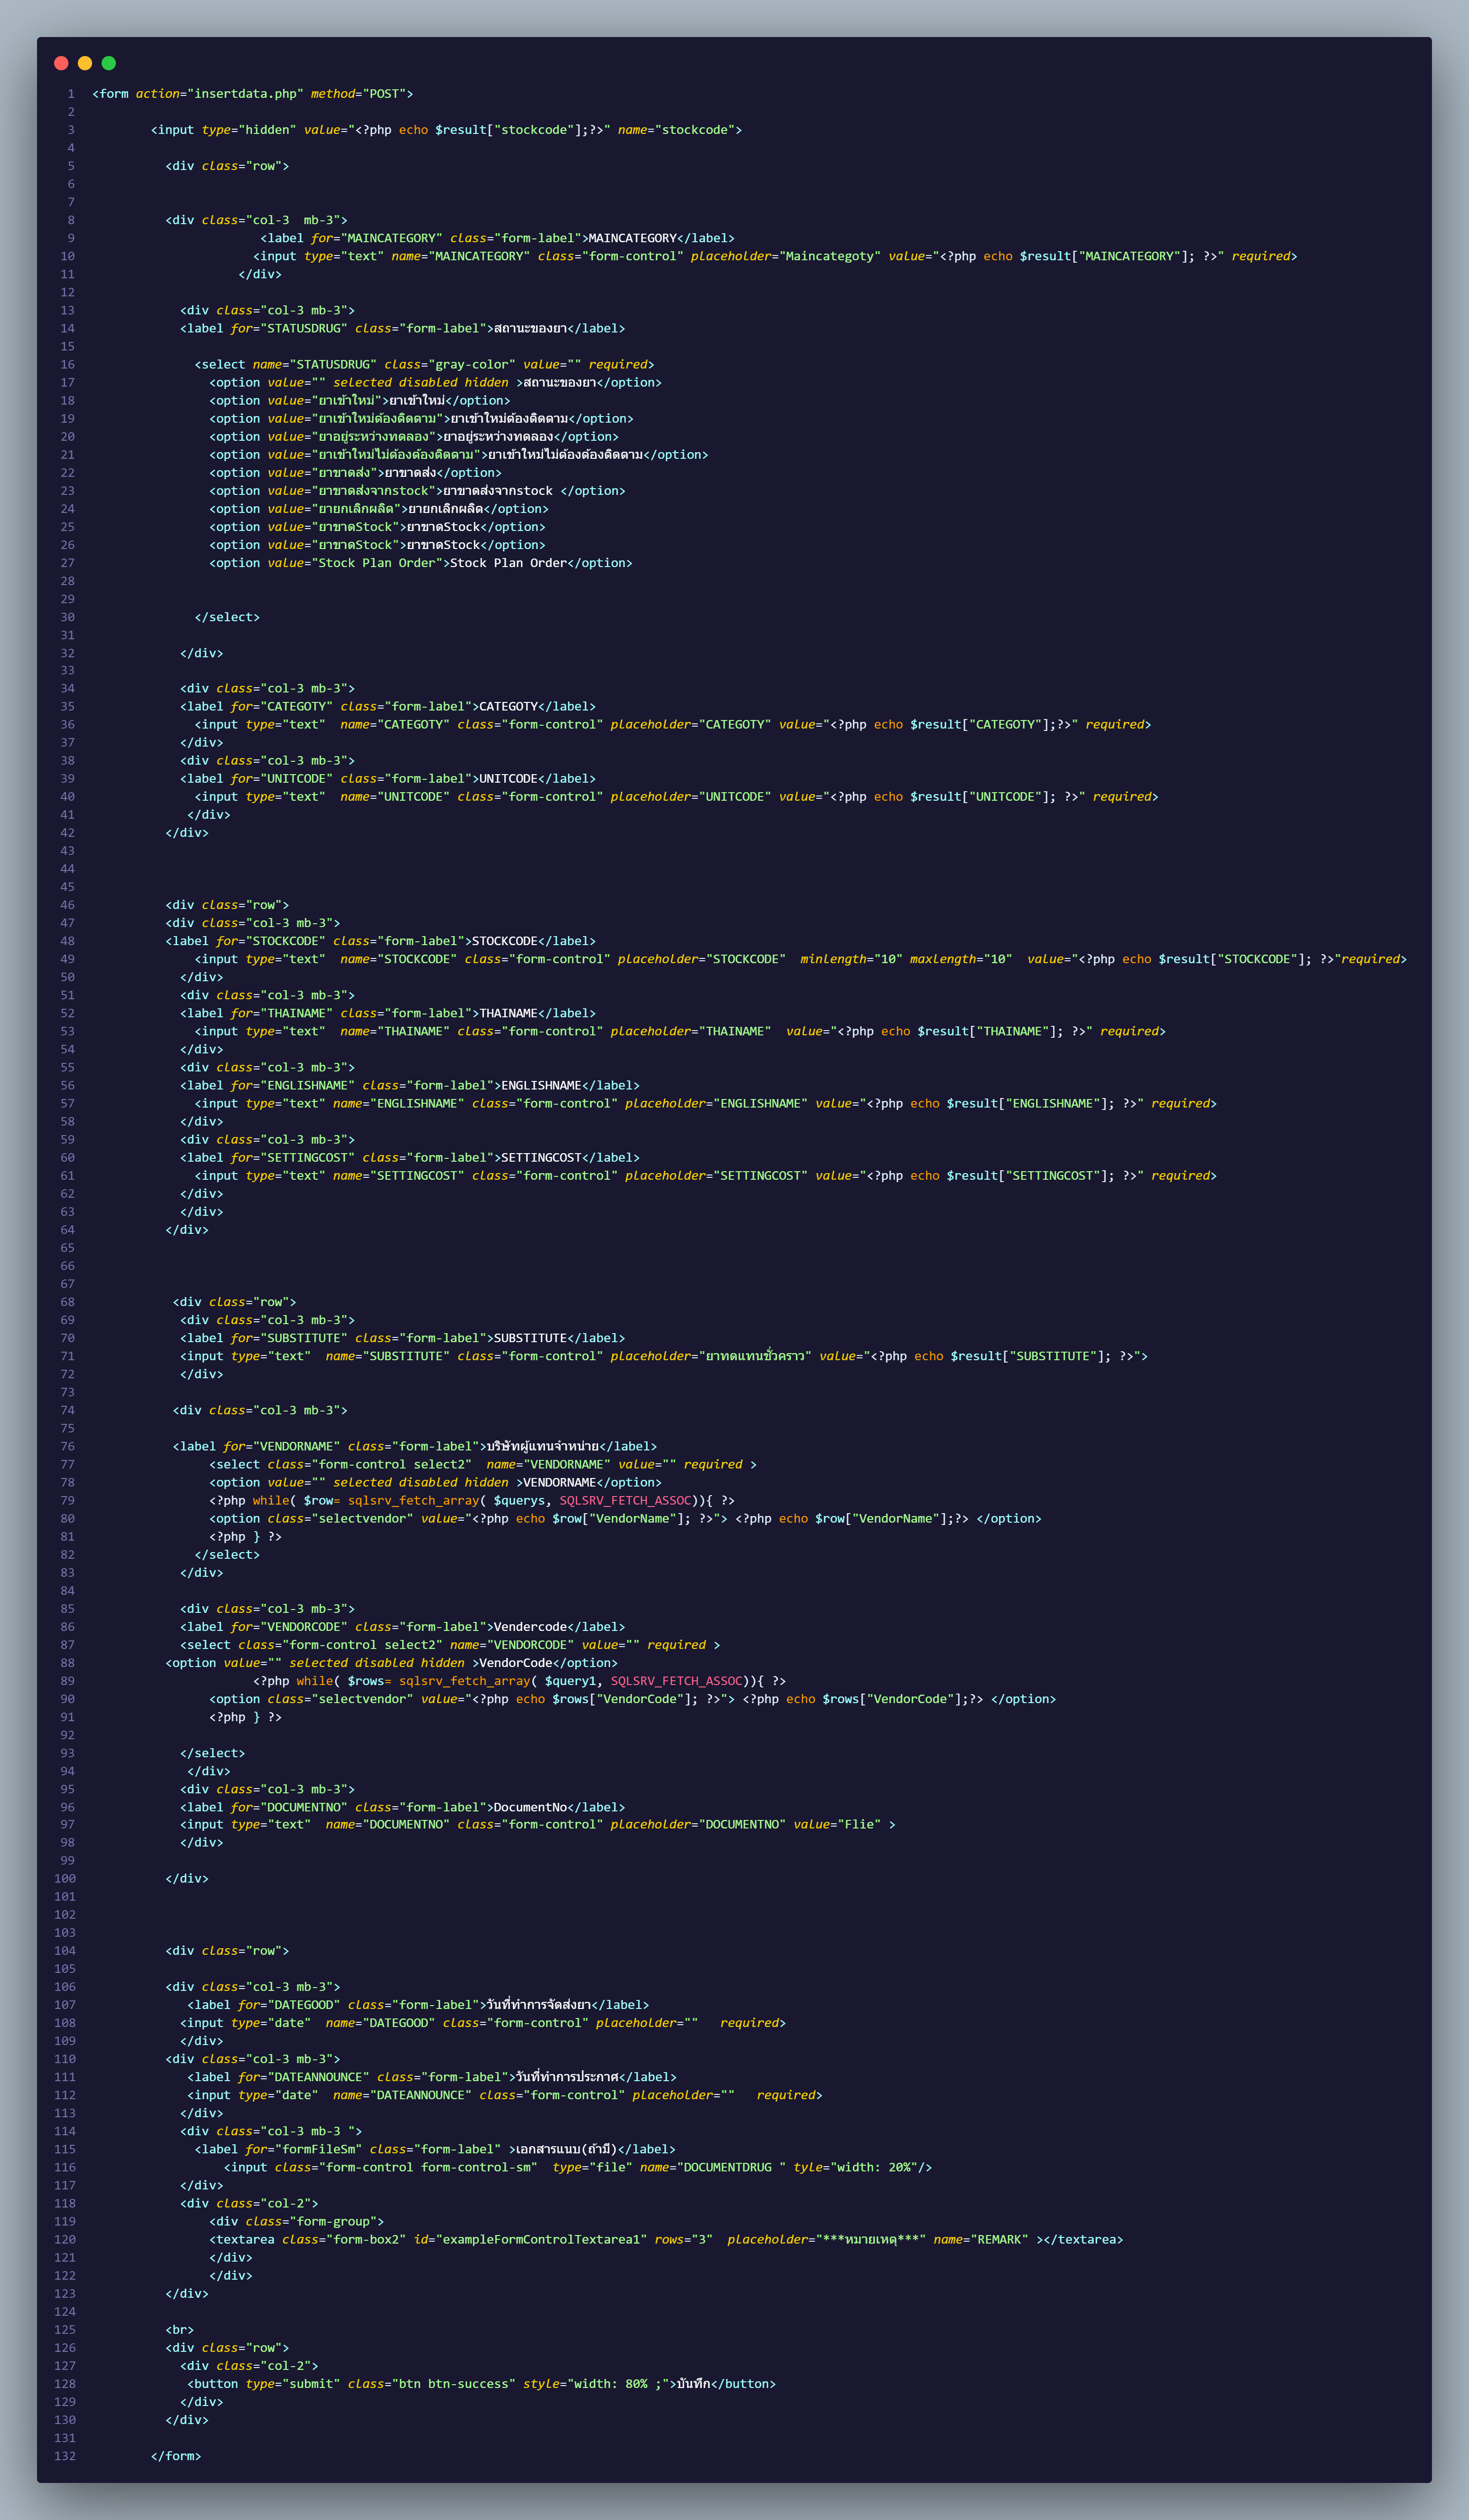Click line number 44 in the gutter
The width and height of the screenshot is (1469, 2520).
coord(67,868)
